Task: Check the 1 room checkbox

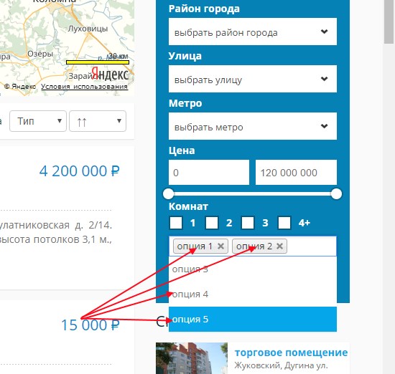Action: click(x=176, y=223)
